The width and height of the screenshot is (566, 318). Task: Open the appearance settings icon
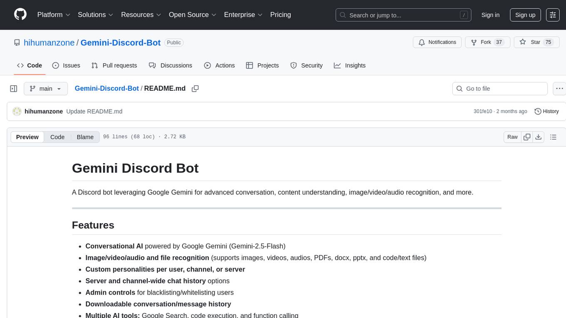pos(553,15)
